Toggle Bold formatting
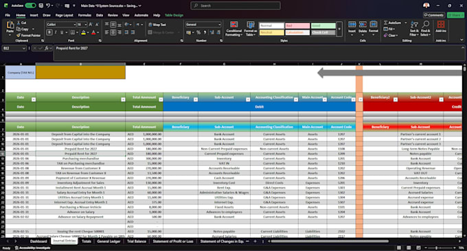This screenshot has width=467, height=251. click(49, 32)
